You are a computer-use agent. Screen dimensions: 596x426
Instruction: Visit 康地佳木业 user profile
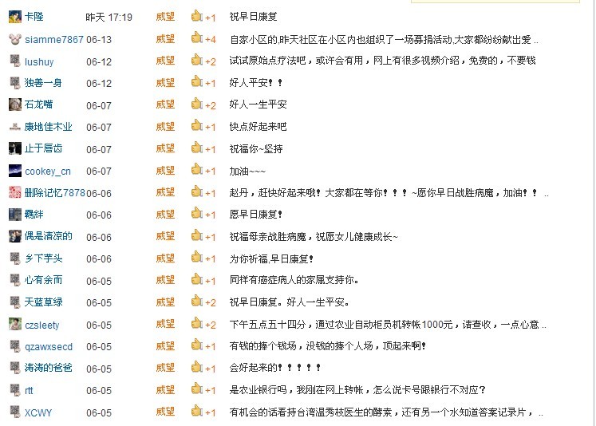click(49, 127)
